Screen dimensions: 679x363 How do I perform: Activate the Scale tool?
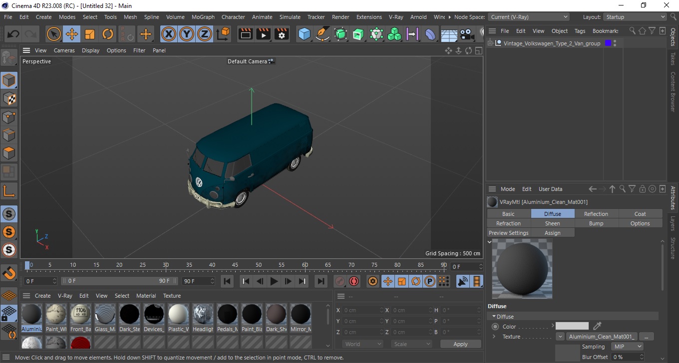tap(90, 34)
